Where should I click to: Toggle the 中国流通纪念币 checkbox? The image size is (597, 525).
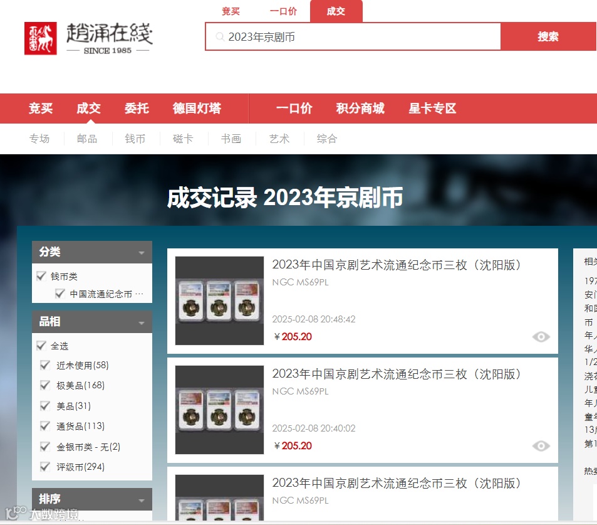[x=60, y=294]
